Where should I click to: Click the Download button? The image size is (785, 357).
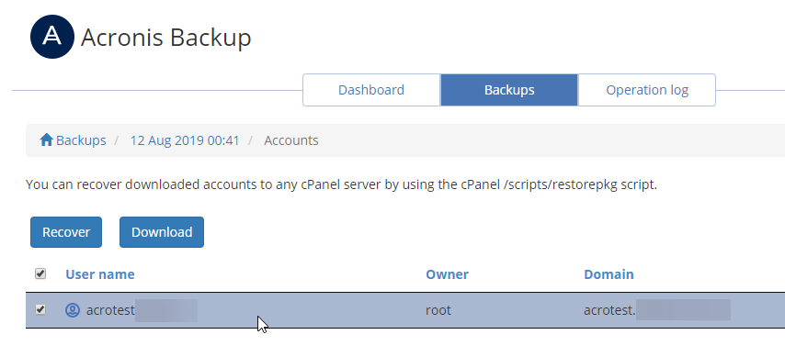click(x=162, y=232)
